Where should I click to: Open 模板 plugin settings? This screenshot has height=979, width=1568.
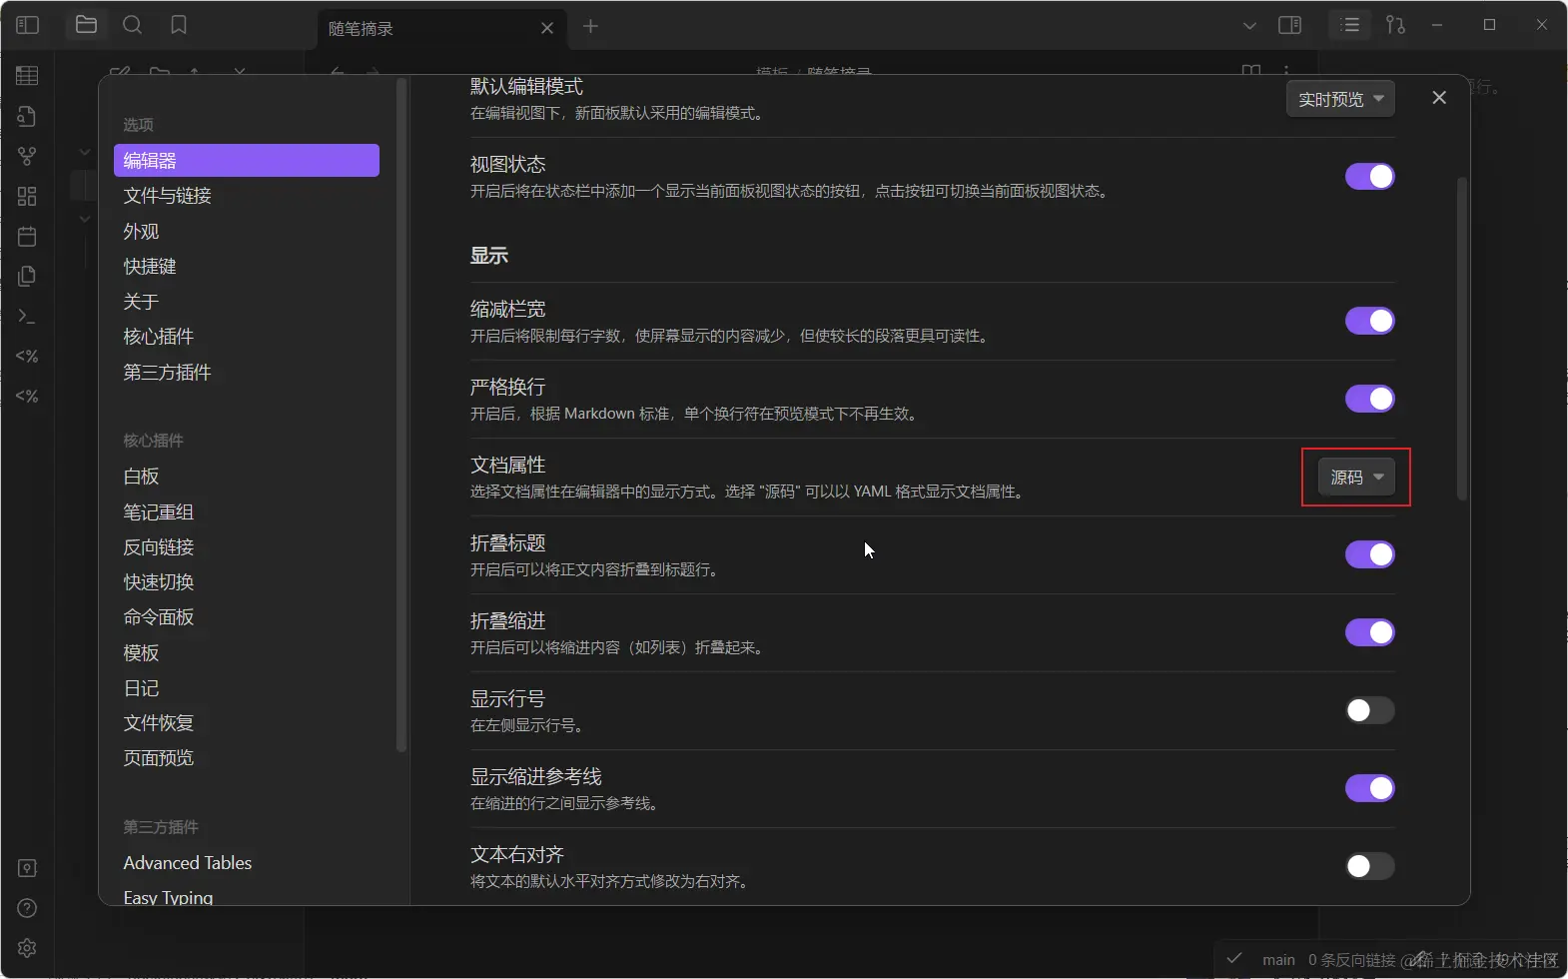pos(247,653)
